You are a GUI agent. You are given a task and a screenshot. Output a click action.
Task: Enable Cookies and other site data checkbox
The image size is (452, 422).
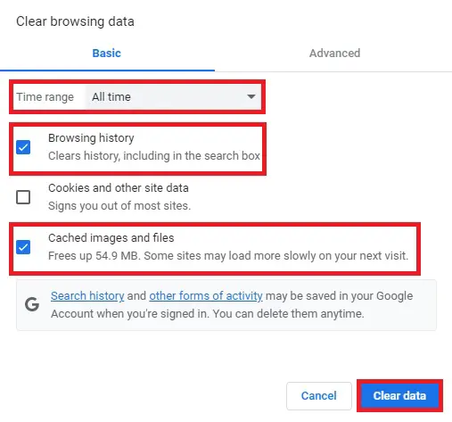tap(23, 197)
